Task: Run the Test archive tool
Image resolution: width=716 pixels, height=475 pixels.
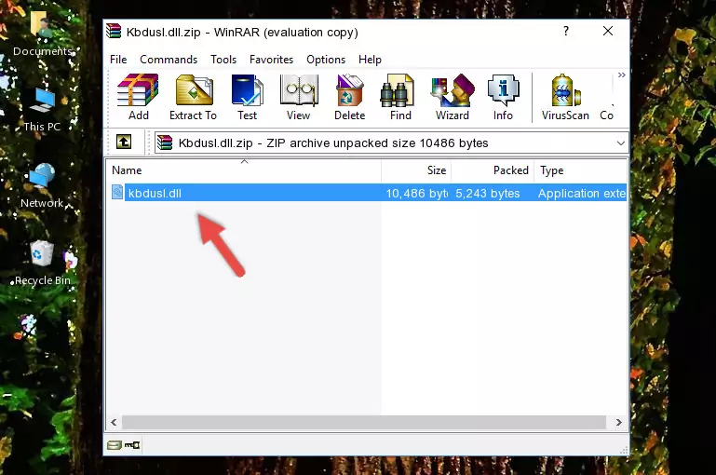Action: point(247,97)
